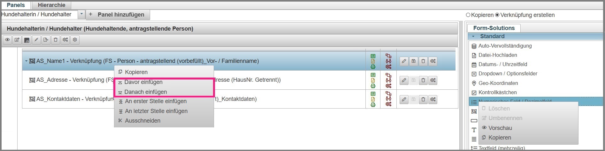Screen dimensions: 605x151
Task: Click the export icon in panel toolbar
Action: tap(46, 40)
